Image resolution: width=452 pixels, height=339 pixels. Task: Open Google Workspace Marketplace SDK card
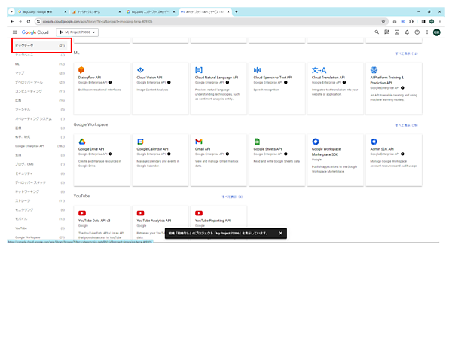click(335, 160)
